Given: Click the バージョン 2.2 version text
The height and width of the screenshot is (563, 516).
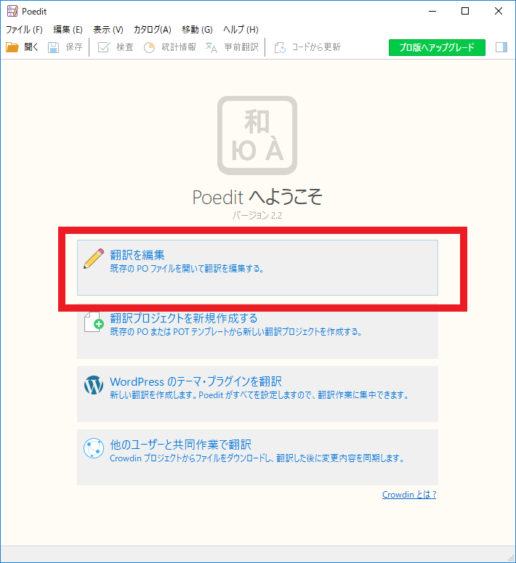Looking at the screenshot, I should (257, 216).
